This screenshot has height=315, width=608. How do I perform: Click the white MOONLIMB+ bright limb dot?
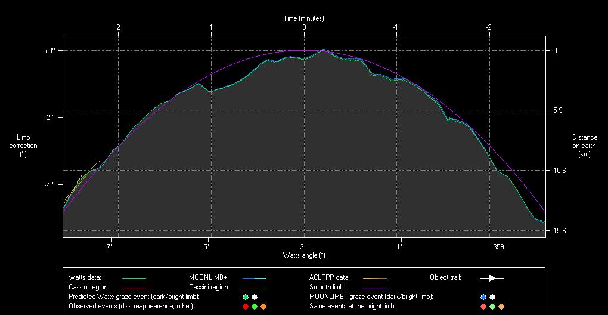[492, 297]
